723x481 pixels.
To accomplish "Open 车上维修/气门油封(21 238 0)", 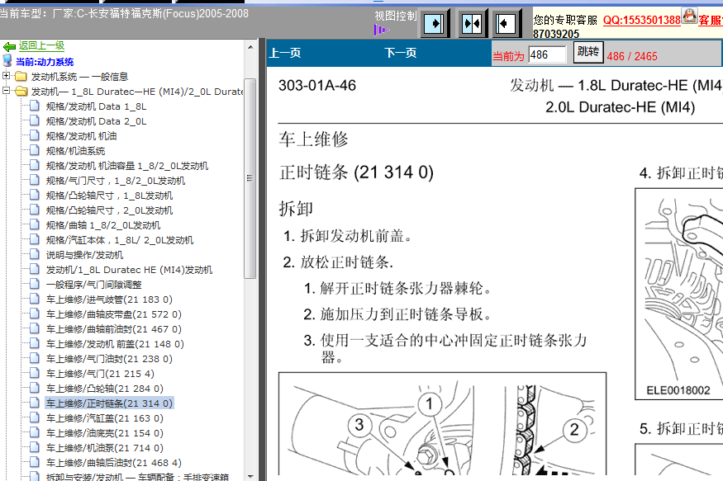I will 109,359.
